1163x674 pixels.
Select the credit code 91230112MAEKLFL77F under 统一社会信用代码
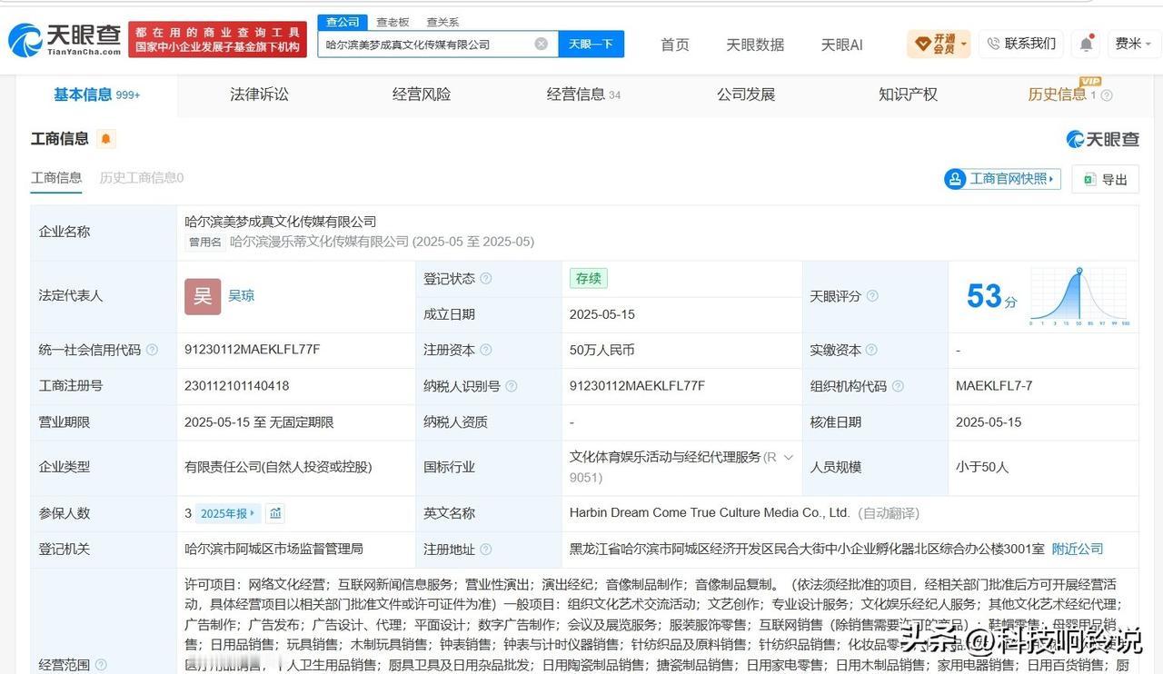coord(253,350)
